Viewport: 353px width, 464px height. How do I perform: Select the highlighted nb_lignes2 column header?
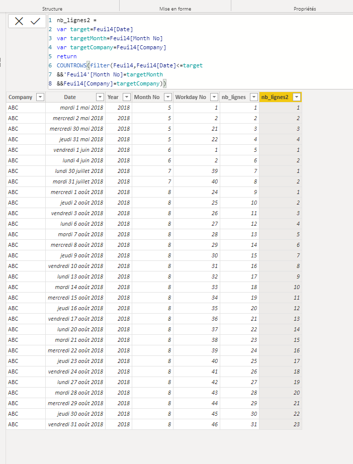281,97
